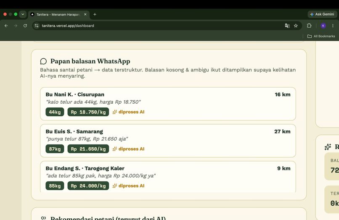Viewport: 339px width, 220px height.
Task: Open the profile avatar K
Action: [x=323, y=26]
